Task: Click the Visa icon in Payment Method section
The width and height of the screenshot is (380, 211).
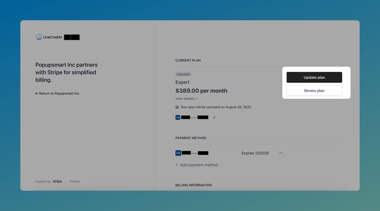Action: coord(178,153)
